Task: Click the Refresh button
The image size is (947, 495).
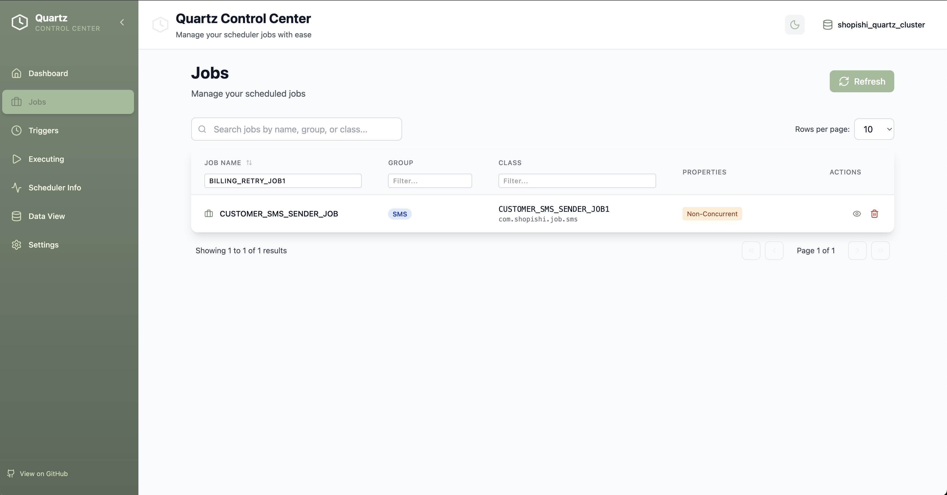Action: (x=862, y=81)
